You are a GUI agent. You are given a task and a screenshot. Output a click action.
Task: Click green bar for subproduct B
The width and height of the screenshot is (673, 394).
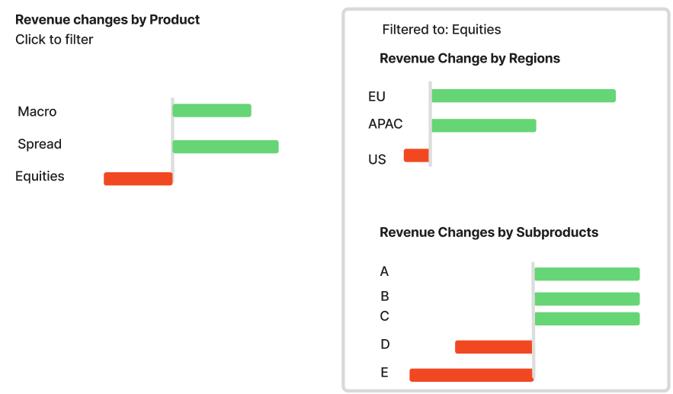coord(587,299)
